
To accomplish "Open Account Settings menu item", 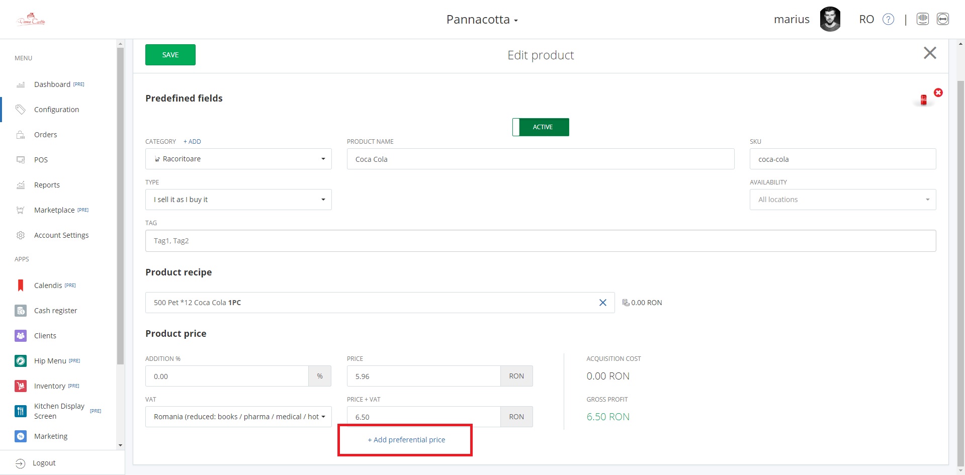I will 61,235.
